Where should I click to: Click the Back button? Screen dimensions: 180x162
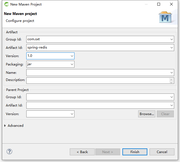pyautogui.click(x=82, y=152)
